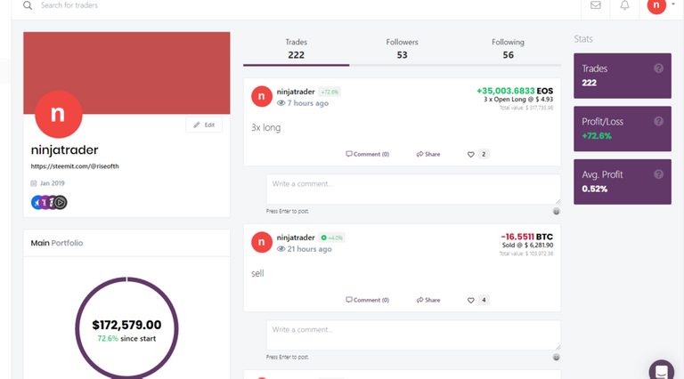
Task: Click avatar on the BTC sell post
Action: pos(262,242)
